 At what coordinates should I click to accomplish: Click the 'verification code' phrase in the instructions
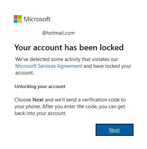[x=99, y=100]
